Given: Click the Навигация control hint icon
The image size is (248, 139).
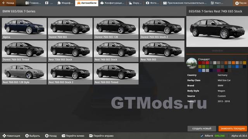Looking at the screenshot, I should [x=4, y=136].
